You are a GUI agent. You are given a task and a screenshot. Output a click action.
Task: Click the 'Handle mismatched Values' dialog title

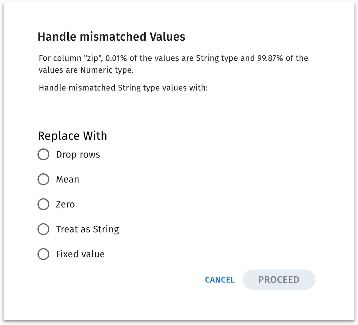pos(112,37)
